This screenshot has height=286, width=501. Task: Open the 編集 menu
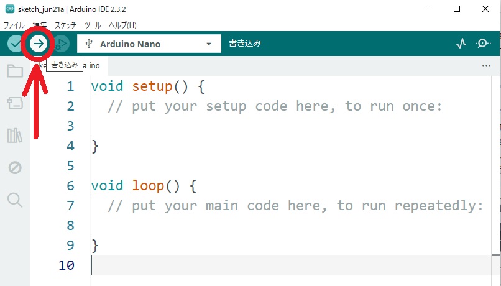(x=40, y=25)
